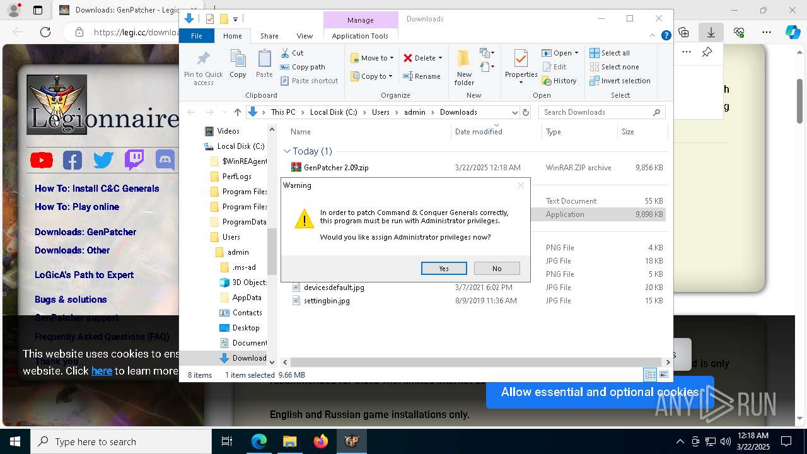Screen dimensions: 807x454
Task: Click Select none in ribbon
Action: 614,67
